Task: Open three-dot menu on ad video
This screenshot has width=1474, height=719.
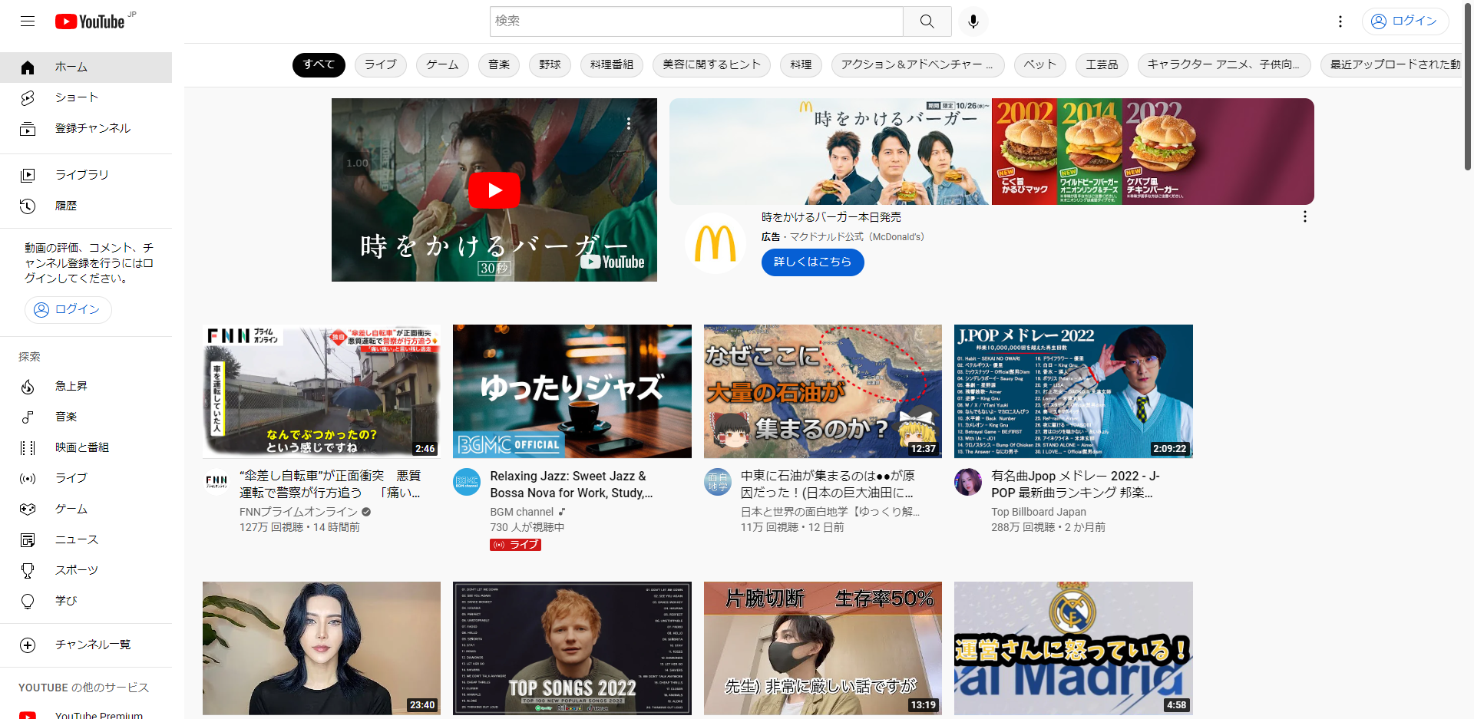Action: (x=629, y=124)
